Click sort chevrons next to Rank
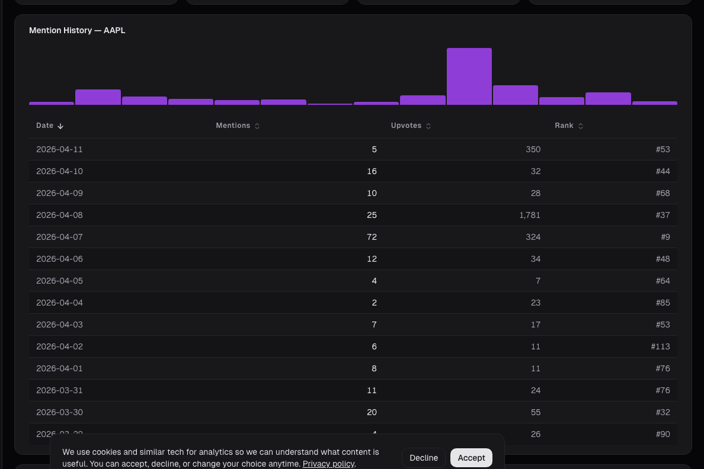Viewport: 704px width, 469px height. (x=581, y=126)
